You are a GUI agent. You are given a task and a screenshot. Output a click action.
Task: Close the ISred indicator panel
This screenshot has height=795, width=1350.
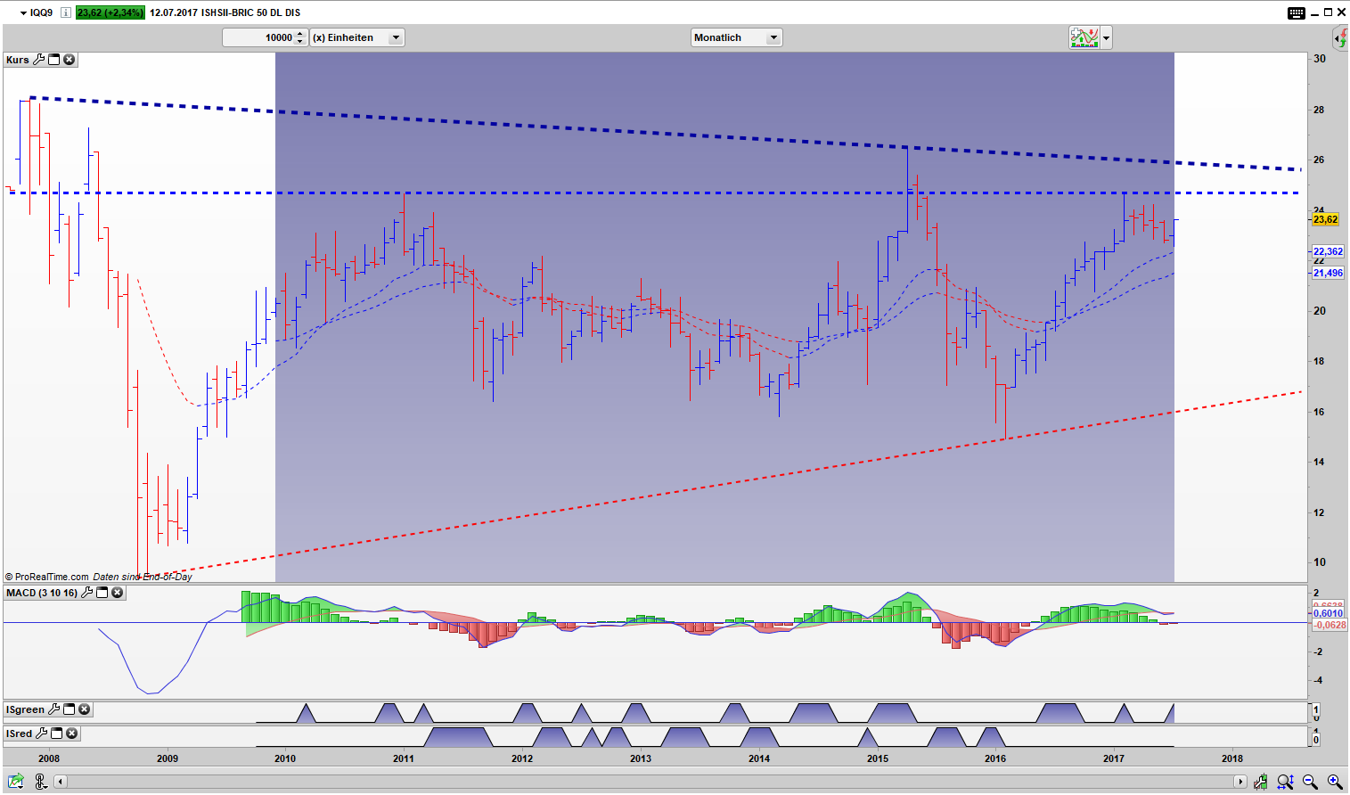point(71,734)
